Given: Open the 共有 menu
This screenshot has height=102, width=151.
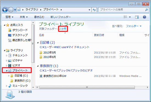Looking at the screenshot, I should (x=24, y=17).
